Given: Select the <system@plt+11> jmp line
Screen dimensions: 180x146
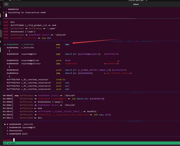Looking at the screenshot, I should pos(63,64).
